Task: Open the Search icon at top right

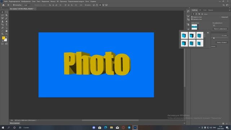Action: click(223, 5)
